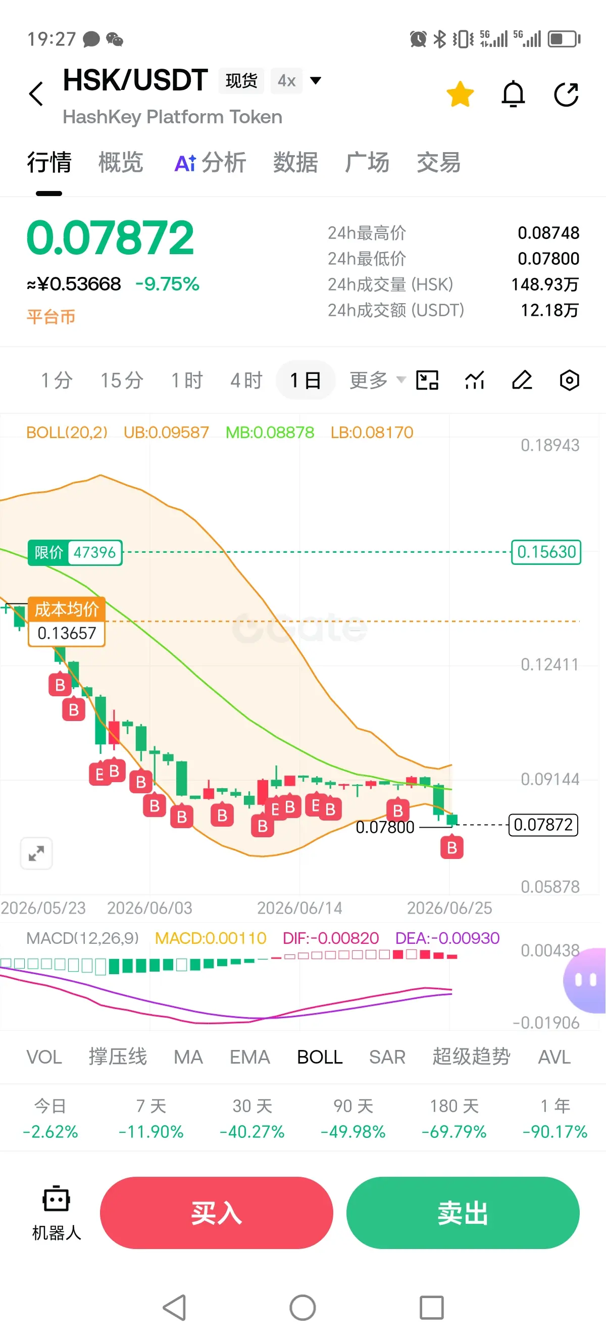The image size is (606, 1340).
Task: Toggle BOLL indicator
Action: [x=320, y=1057]
